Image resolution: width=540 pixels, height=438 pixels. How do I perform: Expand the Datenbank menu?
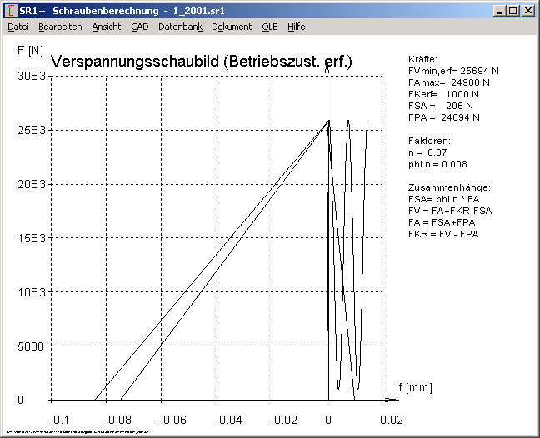pos(180,27)
